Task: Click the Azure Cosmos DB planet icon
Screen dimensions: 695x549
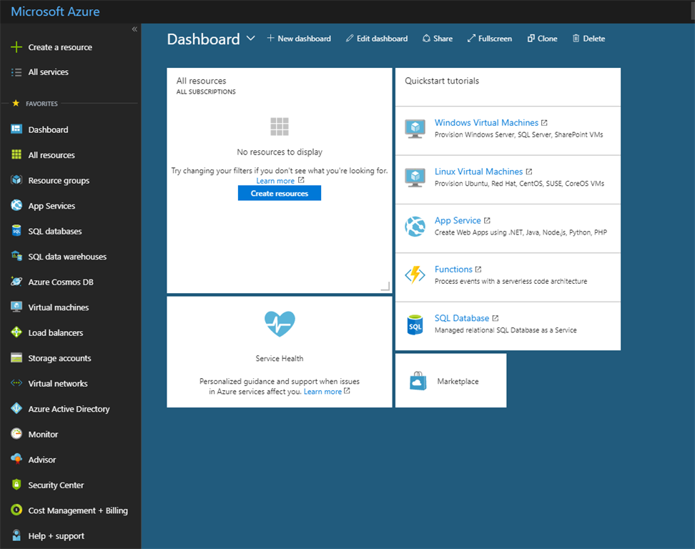Action: click(x=16, y=282)
